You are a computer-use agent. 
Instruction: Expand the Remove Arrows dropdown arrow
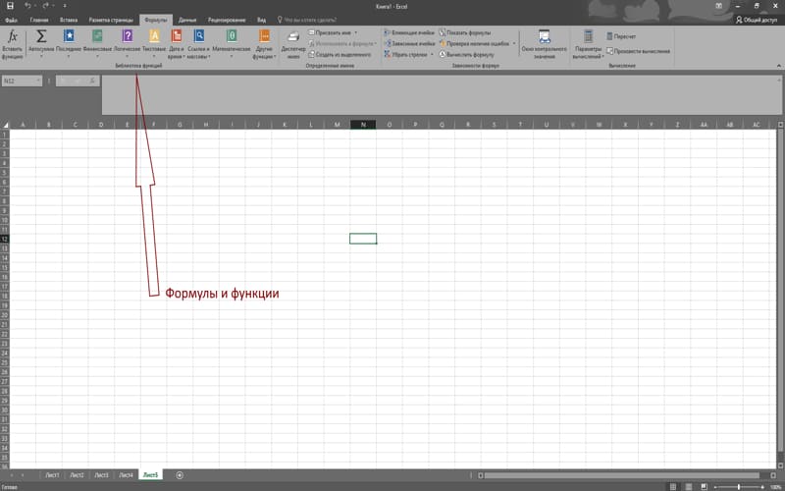pos(432,54)
